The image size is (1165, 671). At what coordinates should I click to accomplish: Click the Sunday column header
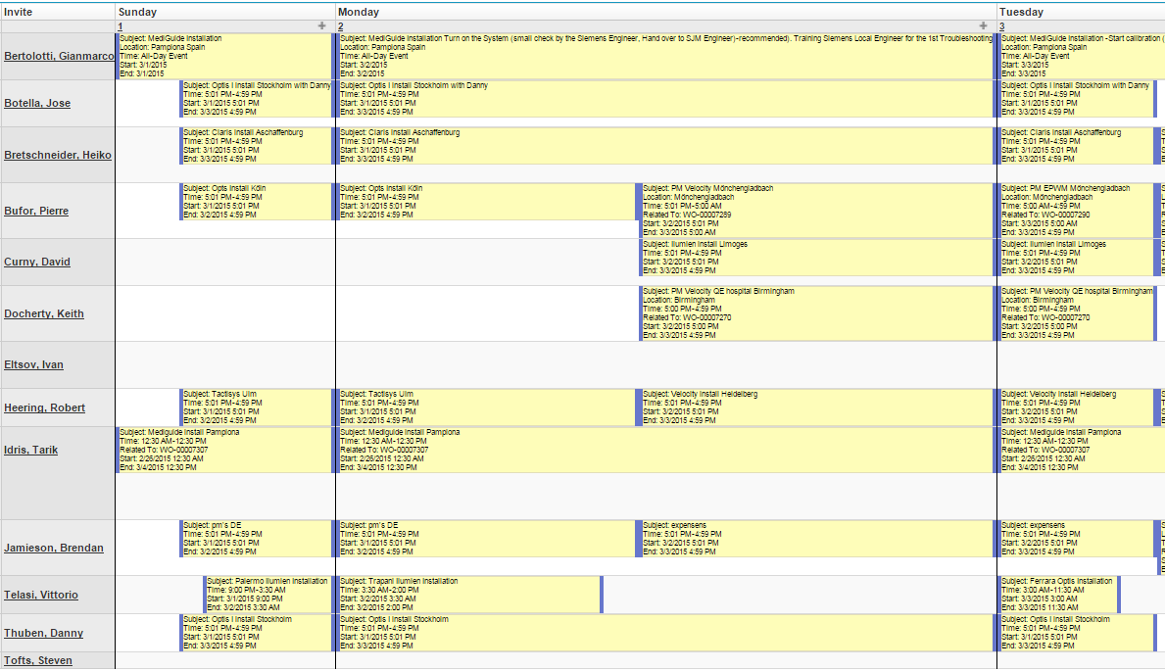(x=225, y=12)
